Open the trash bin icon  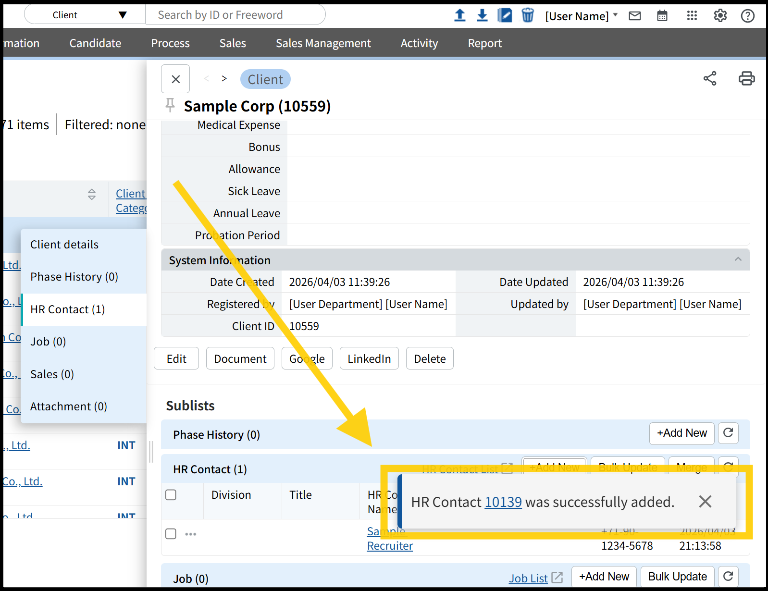click(527, 15)
